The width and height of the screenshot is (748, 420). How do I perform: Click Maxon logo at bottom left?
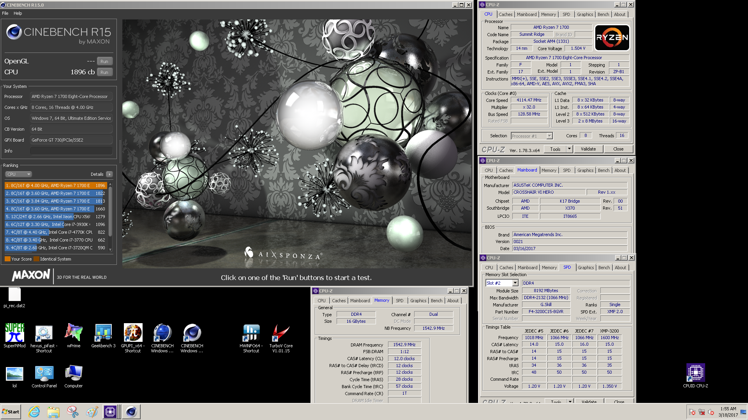pyautogui.click(x=31, y=276)
